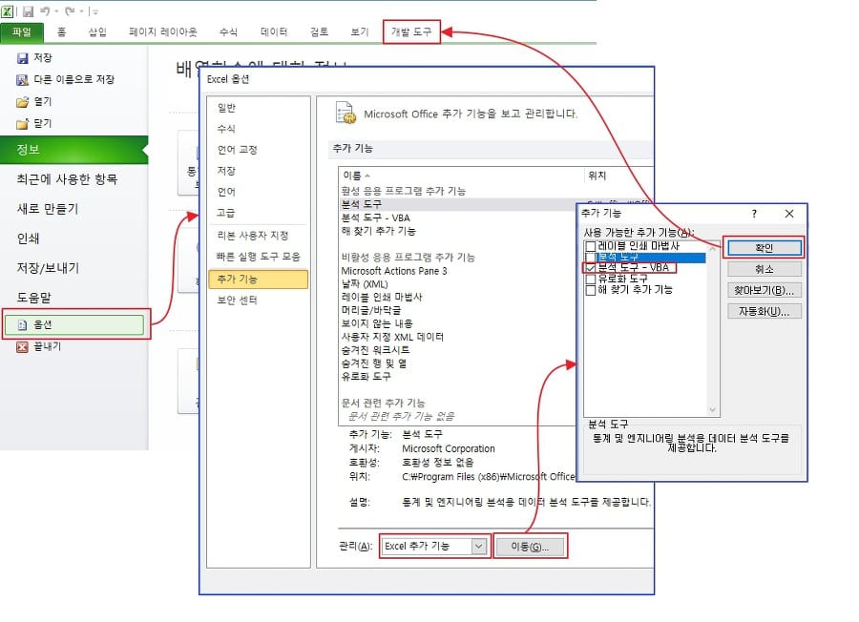Screen dimensions: 859x622
Task: Switch to the 페이지 레이아웃 ribbon tab
Action: [x=162, y=32]
